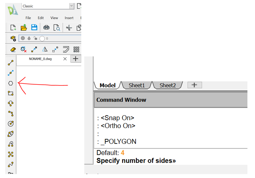Select the Mirror tool
Viewport: 255px width, 178px height.
pos(45,49)
